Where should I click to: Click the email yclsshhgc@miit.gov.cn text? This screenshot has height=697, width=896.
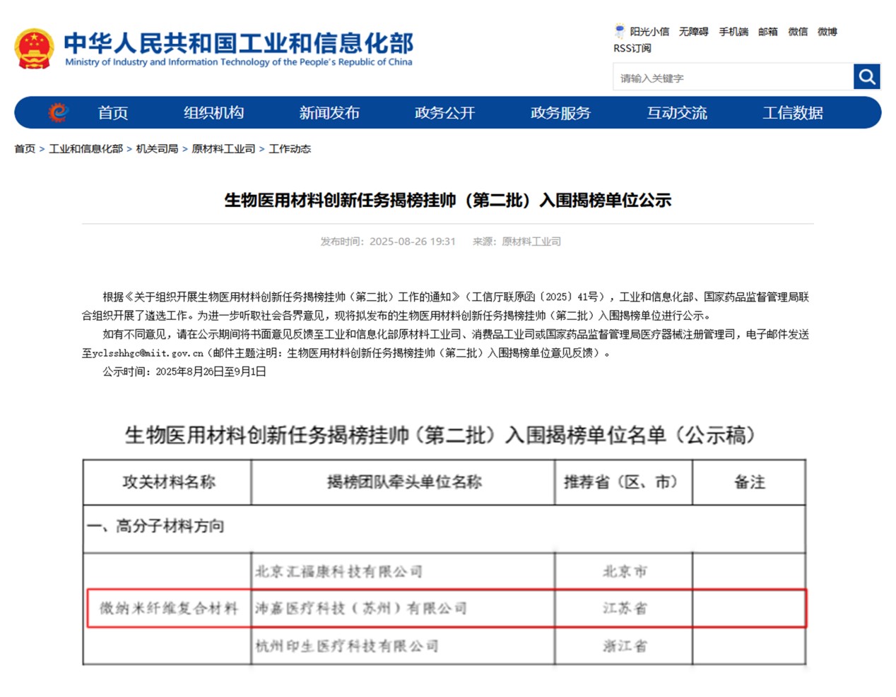(148, 352)
